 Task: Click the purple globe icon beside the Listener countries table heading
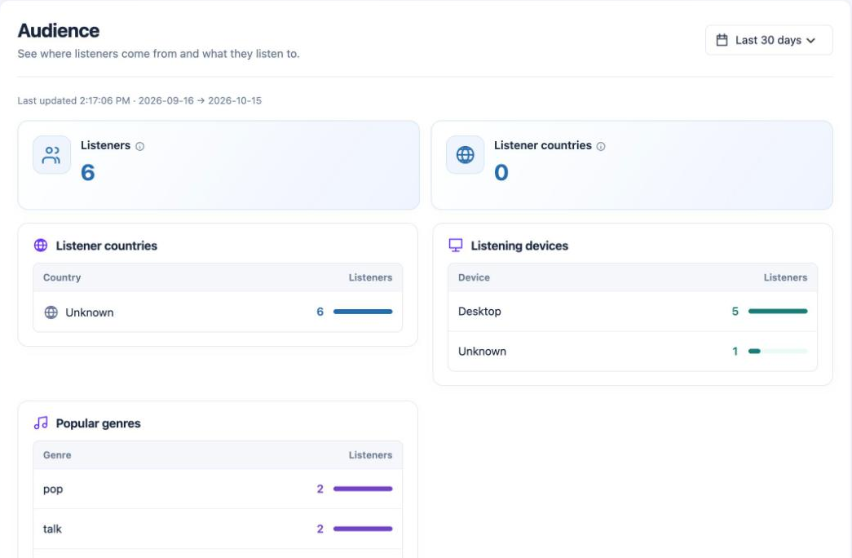pyautogui.click(x=41, y=246)
